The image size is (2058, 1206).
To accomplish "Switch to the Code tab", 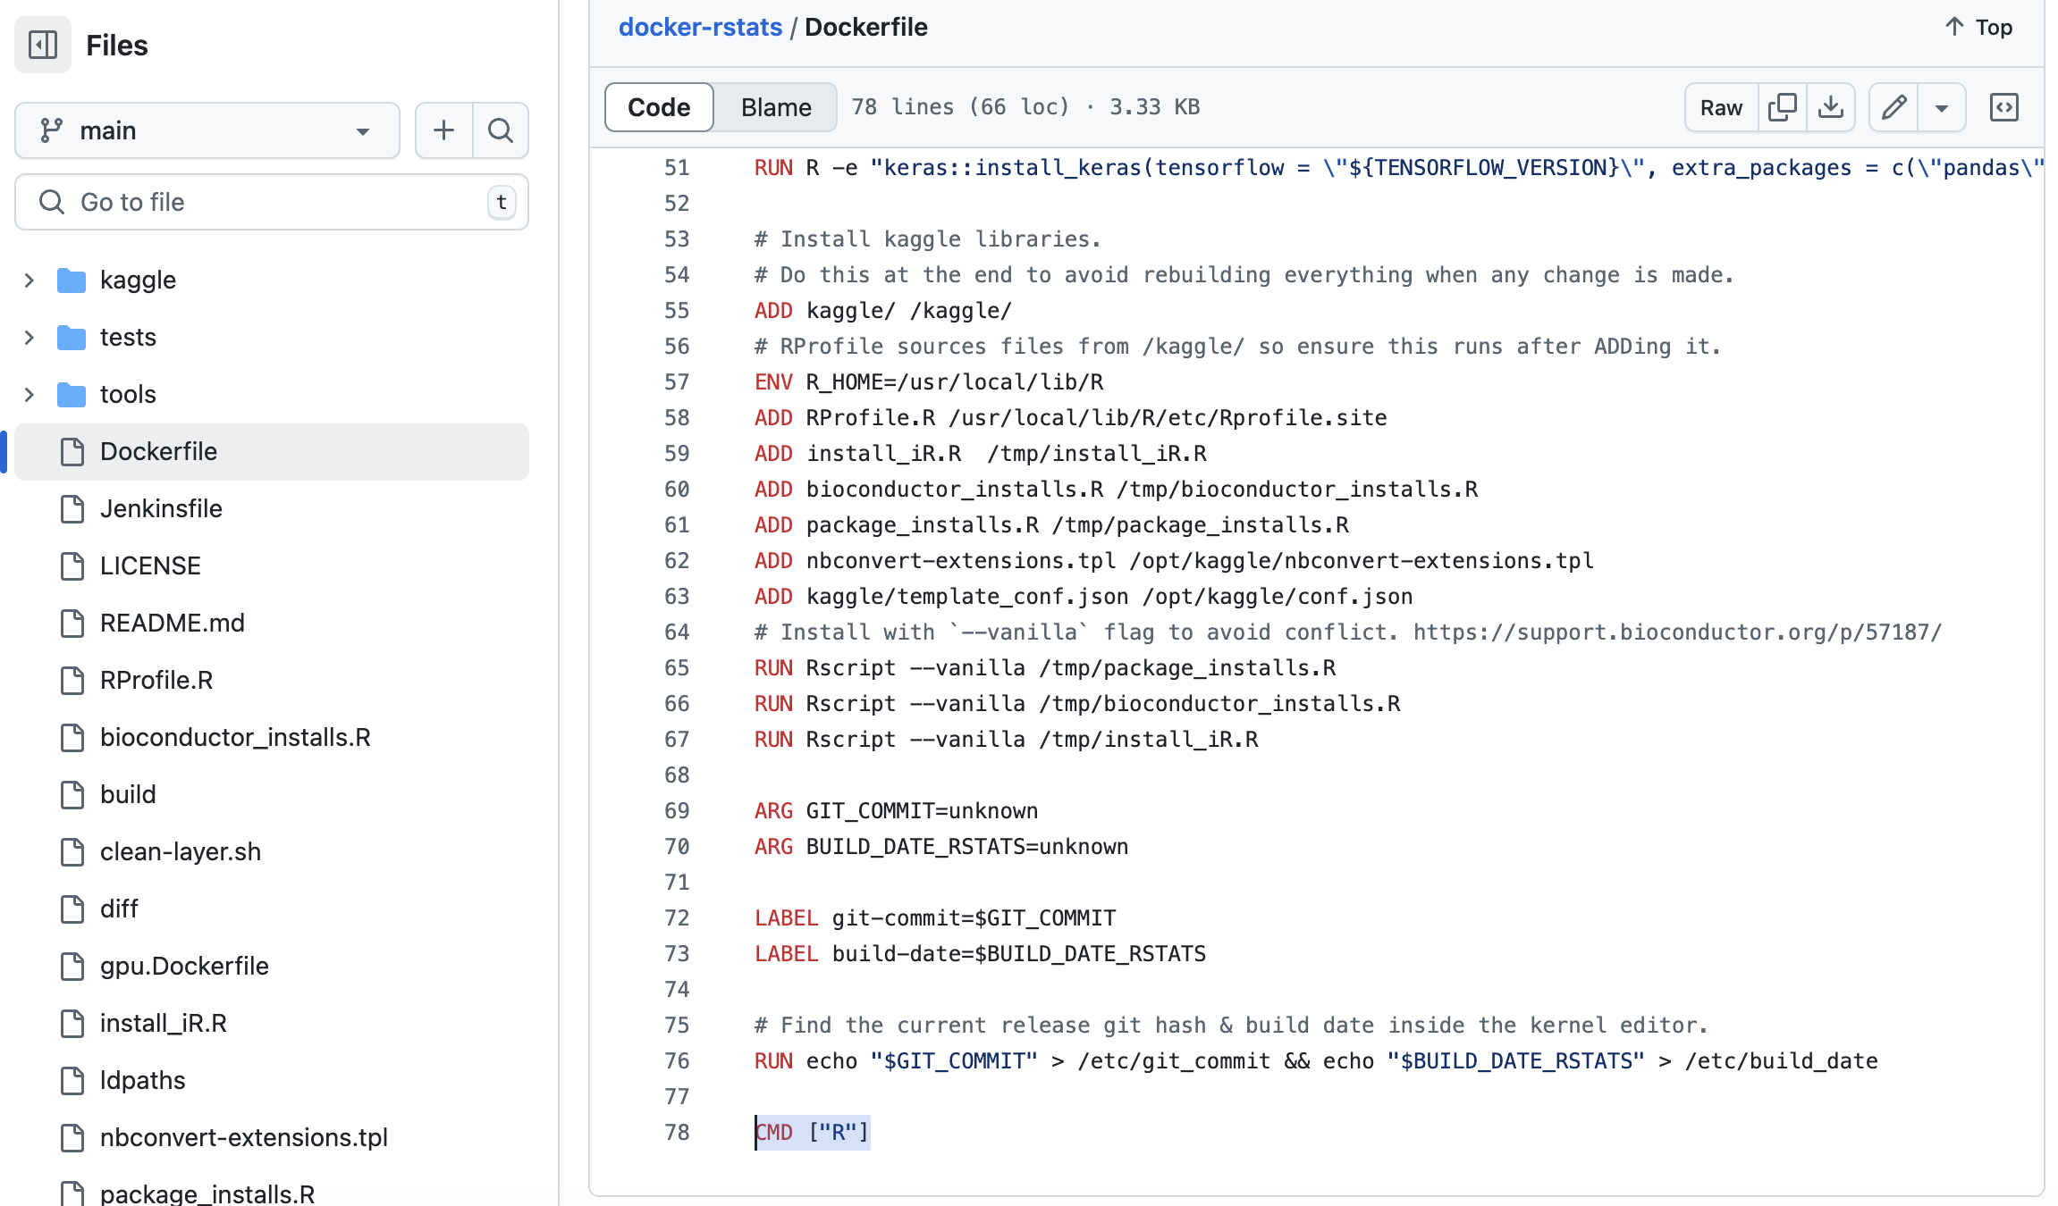I will 658,106.
